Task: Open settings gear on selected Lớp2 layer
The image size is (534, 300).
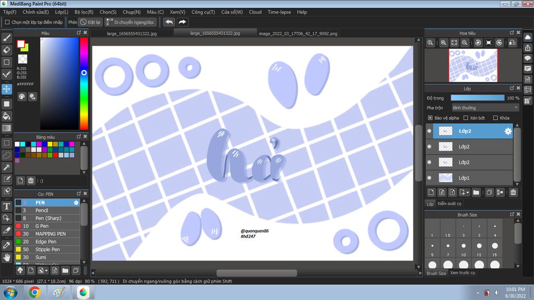Action: coord(508,131)
